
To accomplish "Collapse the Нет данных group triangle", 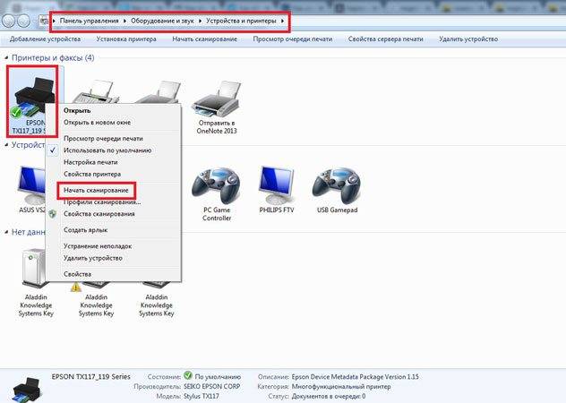I will [x=6, y=232].
